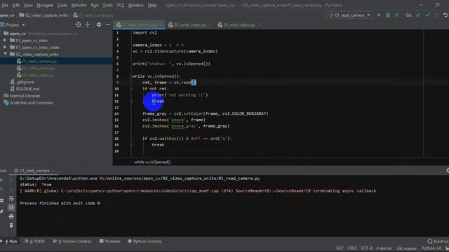Image resolution: width=449 pixels, height=252 pixels.
Task: Open the Refactor menu
Action: [79, 5]
